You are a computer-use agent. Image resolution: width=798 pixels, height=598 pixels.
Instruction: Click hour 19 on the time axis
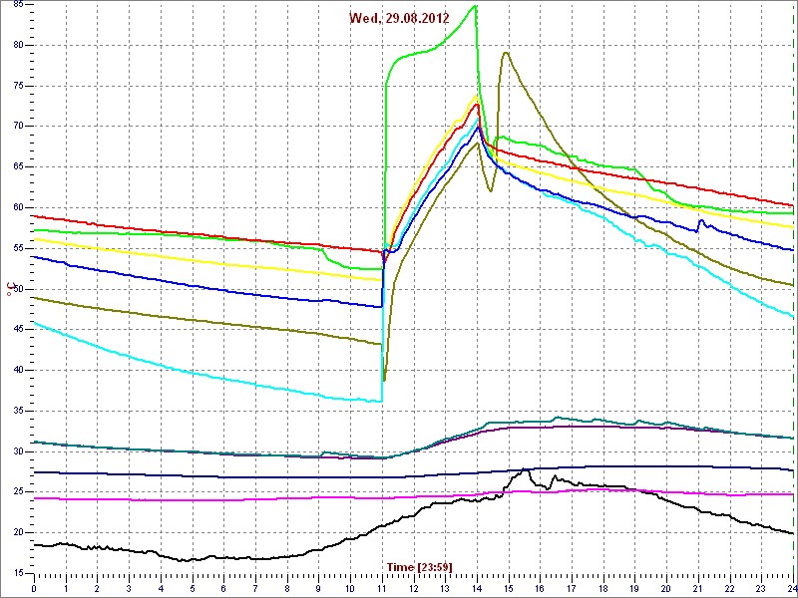pyautogui.click(x=634, y=587)
